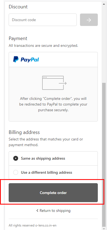107x230 pixels.
Task: Choose Use a different billing address radio
Action: 16,172
